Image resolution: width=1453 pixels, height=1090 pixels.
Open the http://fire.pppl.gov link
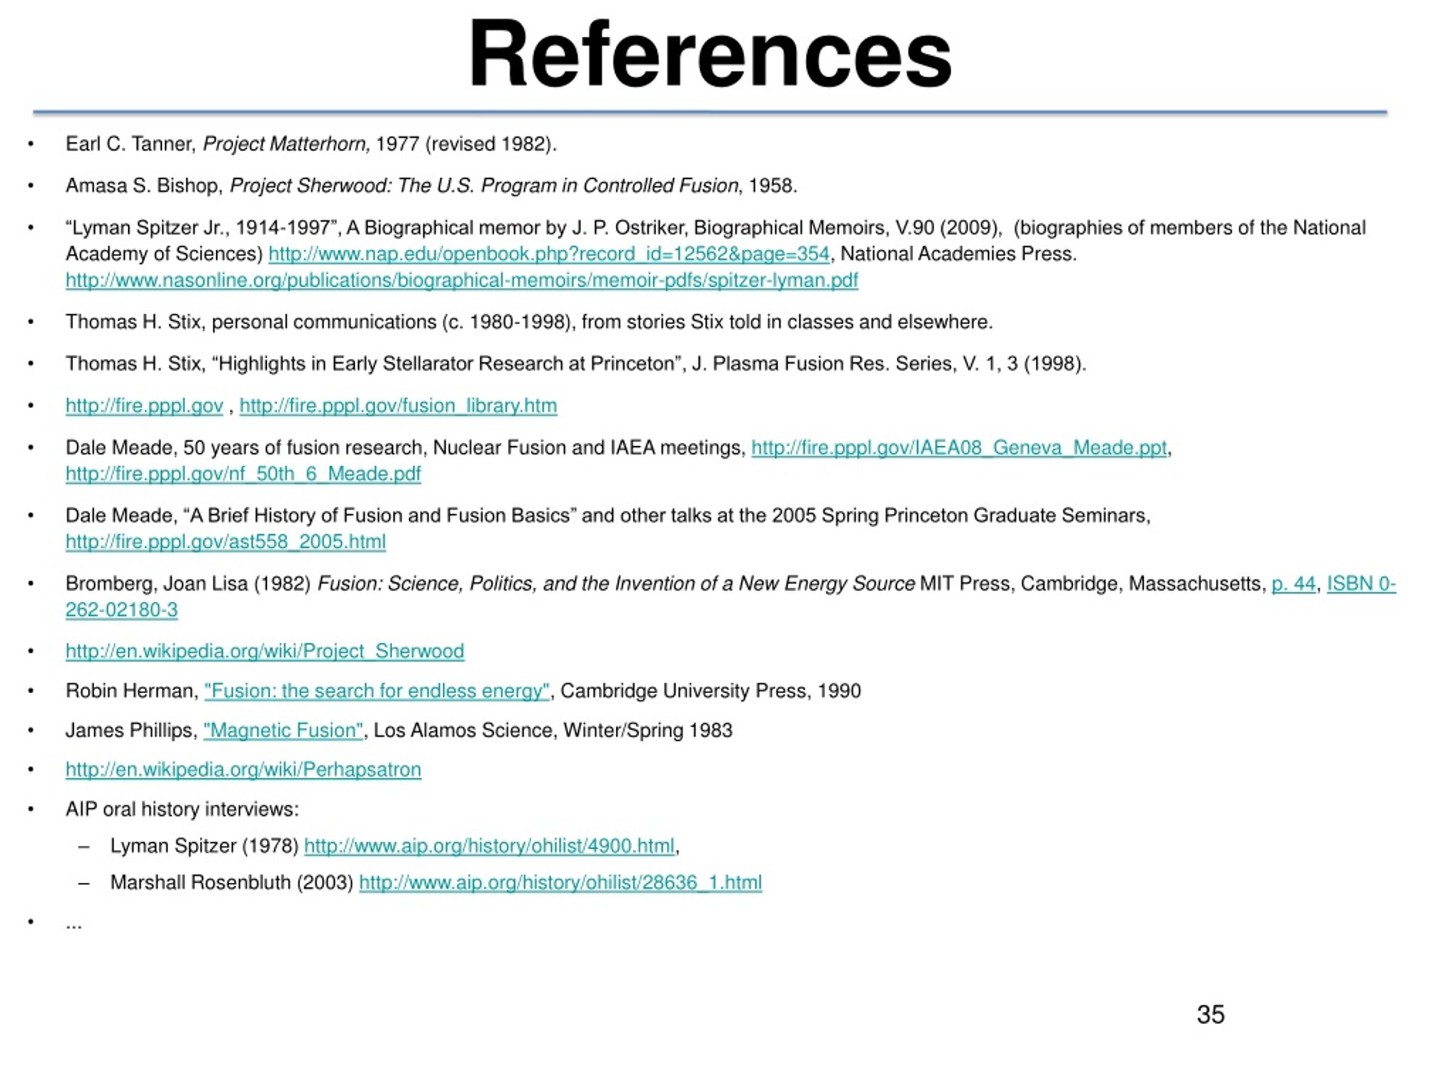click(145, 405)
